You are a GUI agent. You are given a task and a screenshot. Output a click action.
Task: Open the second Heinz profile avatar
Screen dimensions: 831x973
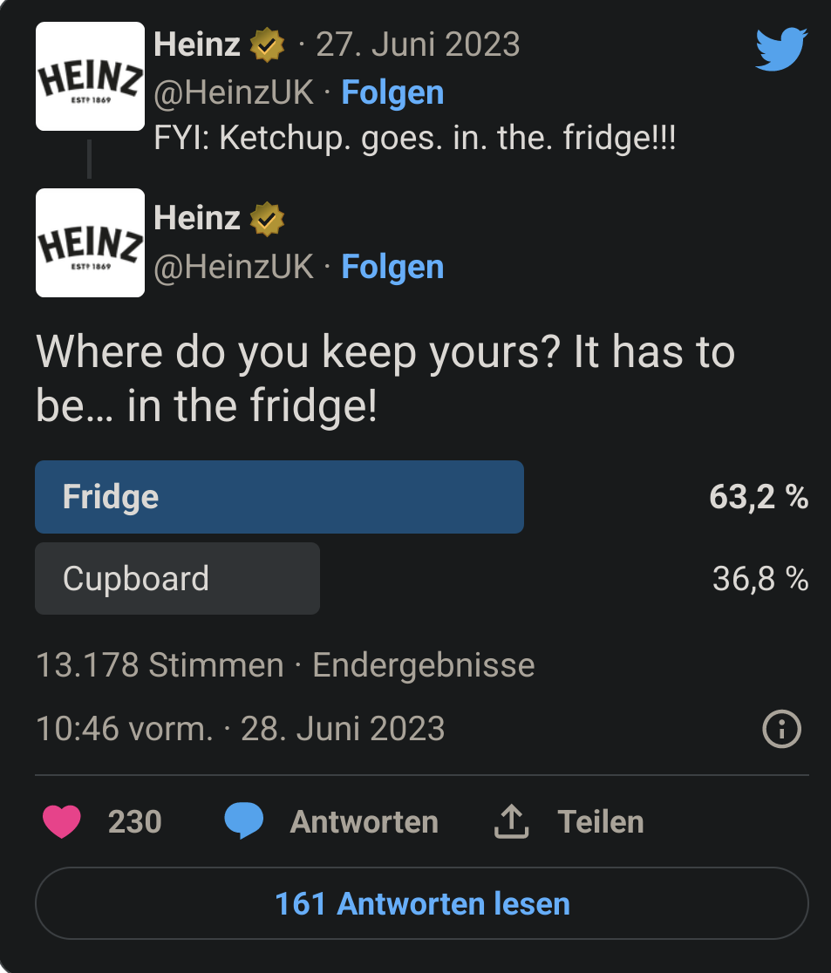tap(90, 242)
